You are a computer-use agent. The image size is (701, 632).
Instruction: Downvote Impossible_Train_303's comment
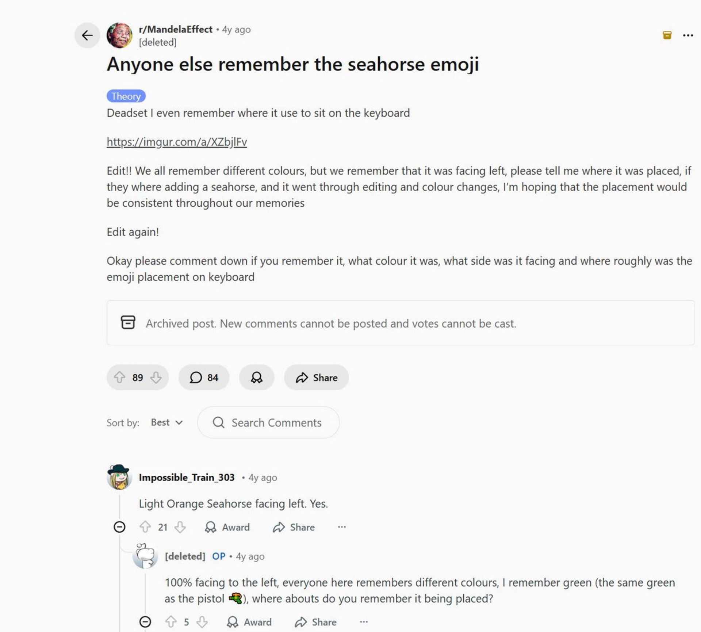(180, 527)
